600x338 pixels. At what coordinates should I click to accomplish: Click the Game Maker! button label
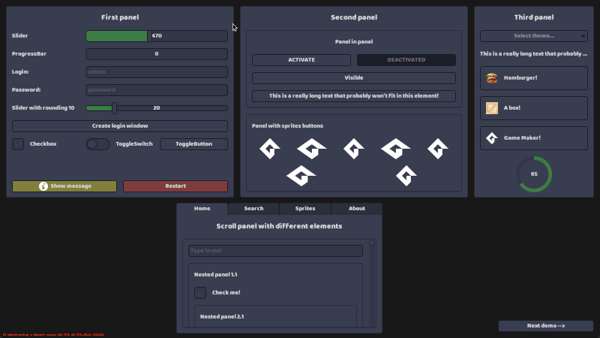point(522,138)
